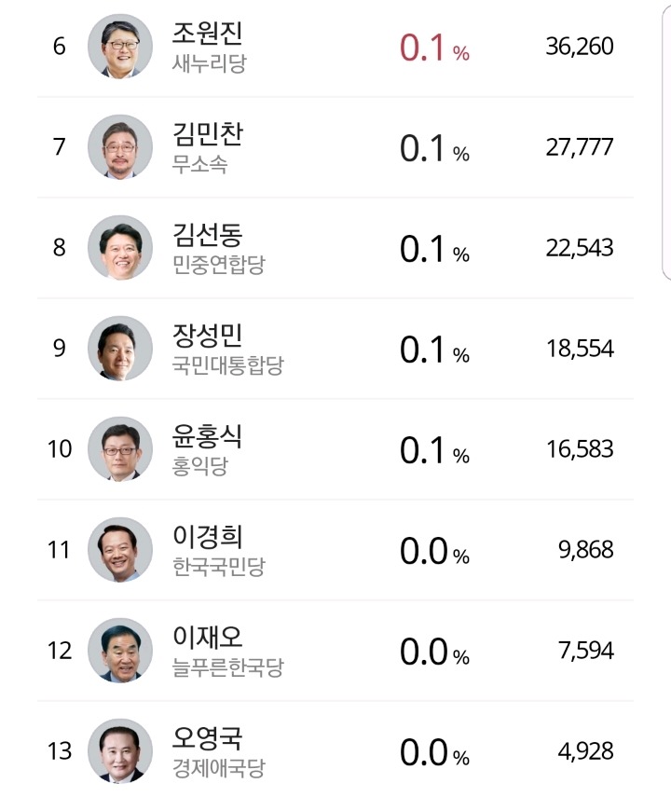Click the 27,777 vote count
The height and width of the screenshot is (797, 671).
pyautogui.click(x=580, y=147)
